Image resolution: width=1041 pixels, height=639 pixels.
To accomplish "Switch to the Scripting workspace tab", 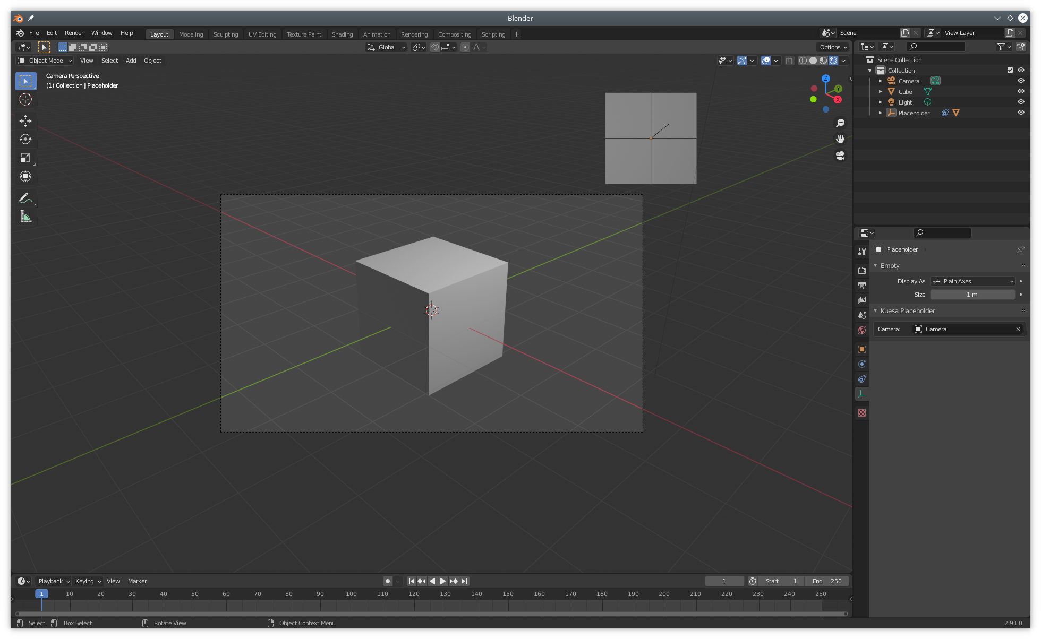I will tap(493, 34).
